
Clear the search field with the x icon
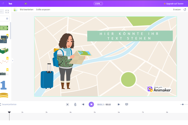pyautogui.click(x=7, y=19)
